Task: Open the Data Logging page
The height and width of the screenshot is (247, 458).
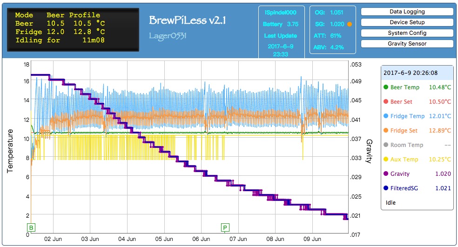Action: 407,12
